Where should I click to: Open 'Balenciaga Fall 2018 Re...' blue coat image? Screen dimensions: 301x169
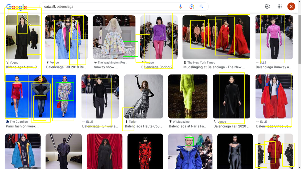click(67, 37)
